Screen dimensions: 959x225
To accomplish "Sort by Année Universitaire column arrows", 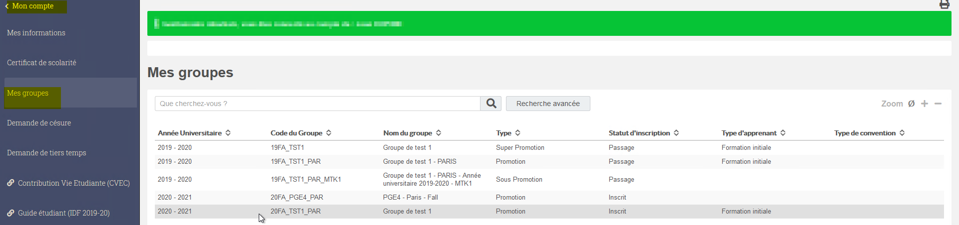I will 228,133.
